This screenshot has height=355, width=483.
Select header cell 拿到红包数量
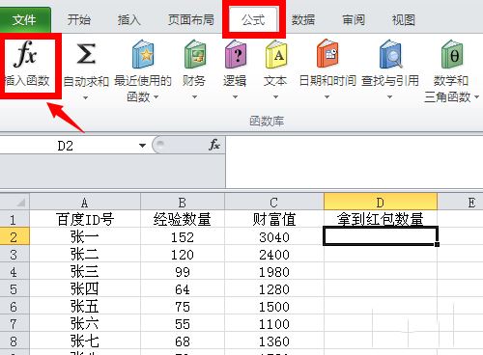coord(381,219)
